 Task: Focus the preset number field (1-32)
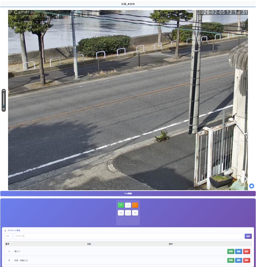(8, 236)
